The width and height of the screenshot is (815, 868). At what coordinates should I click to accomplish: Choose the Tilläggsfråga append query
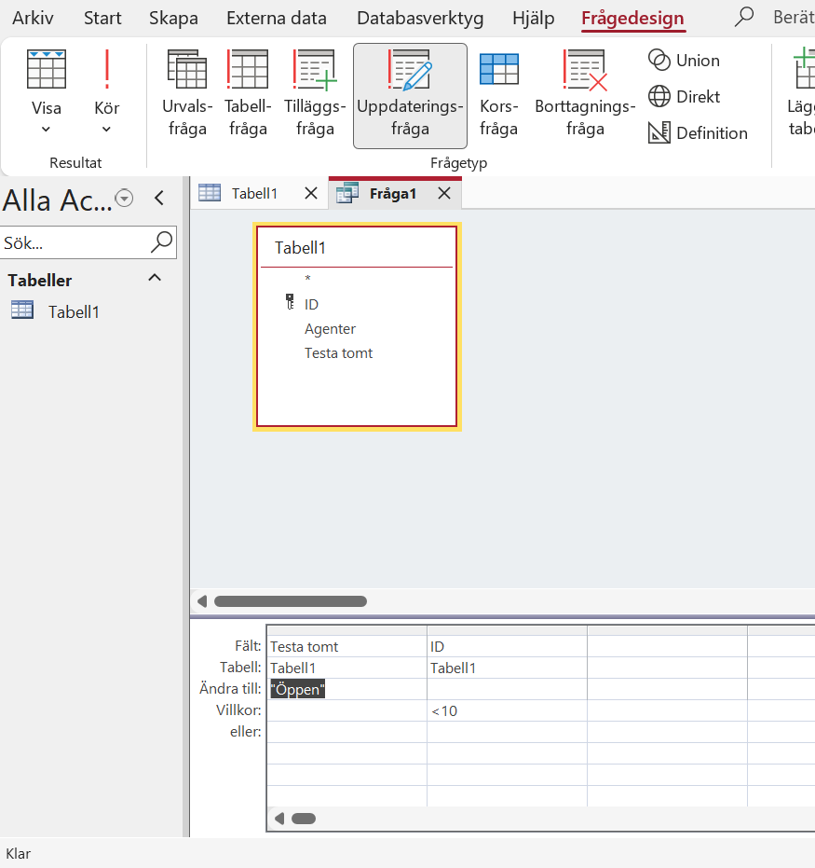point(315,93)
